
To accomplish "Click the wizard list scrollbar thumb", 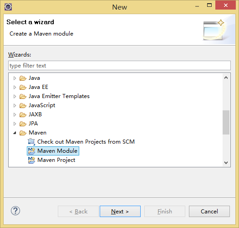I will click(226, 123).
